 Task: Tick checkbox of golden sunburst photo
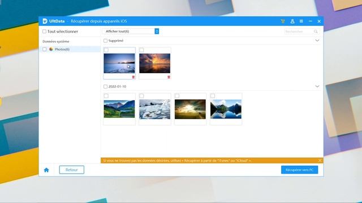[177, 96]
